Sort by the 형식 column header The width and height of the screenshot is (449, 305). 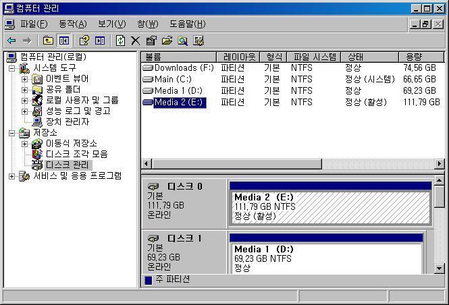click(273, 57)
